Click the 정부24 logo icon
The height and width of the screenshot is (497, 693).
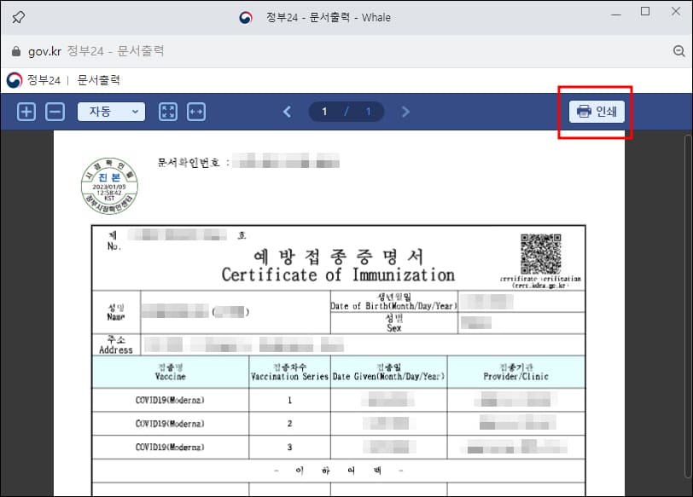pos(15,79)
